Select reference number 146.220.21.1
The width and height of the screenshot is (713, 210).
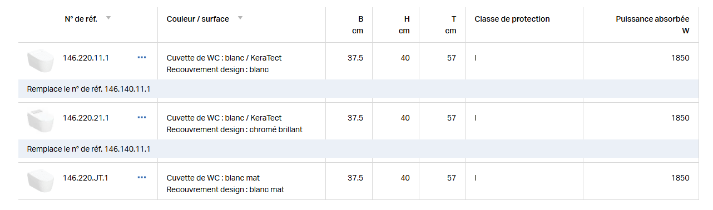86,118
